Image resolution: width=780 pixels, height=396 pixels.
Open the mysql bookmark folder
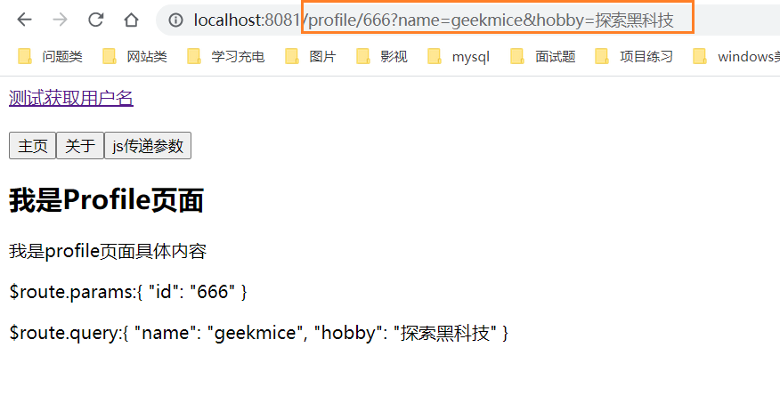pos(459,57)
